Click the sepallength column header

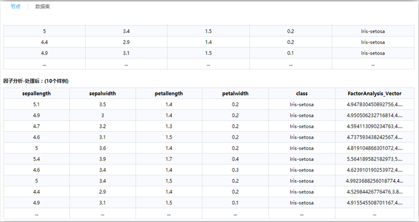point(36,93)
